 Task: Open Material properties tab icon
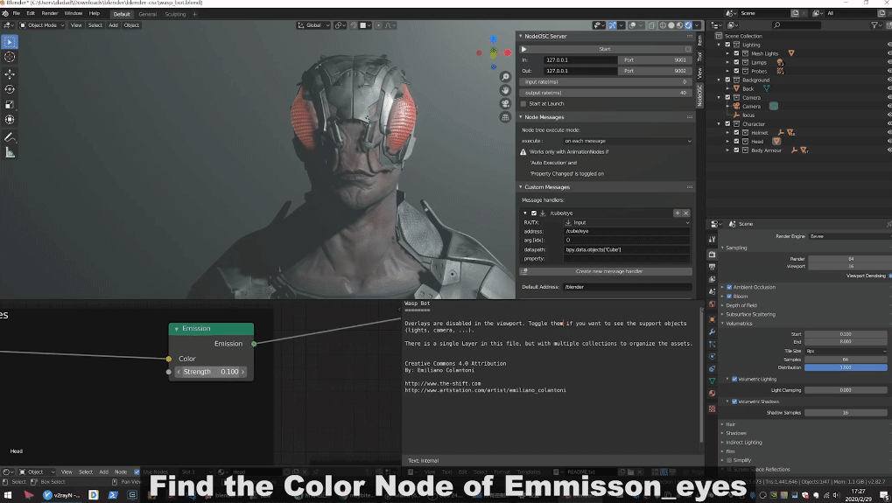tap(712, 394)
